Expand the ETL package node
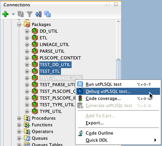The width and height of the screenshot is (162, 146). (x=27, y=38)
